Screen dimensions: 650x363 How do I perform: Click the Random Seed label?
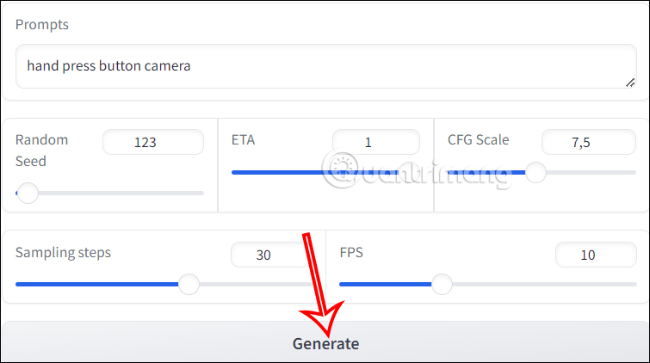point(41,150)
